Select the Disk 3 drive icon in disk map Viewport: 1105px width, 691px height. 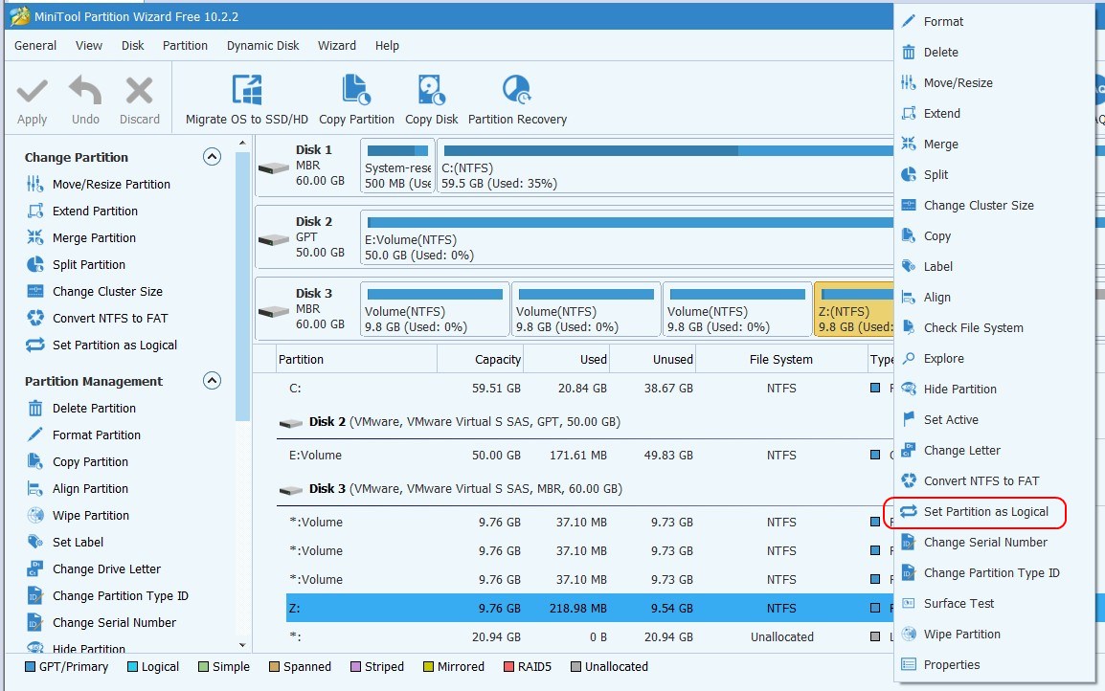point(274,311)
